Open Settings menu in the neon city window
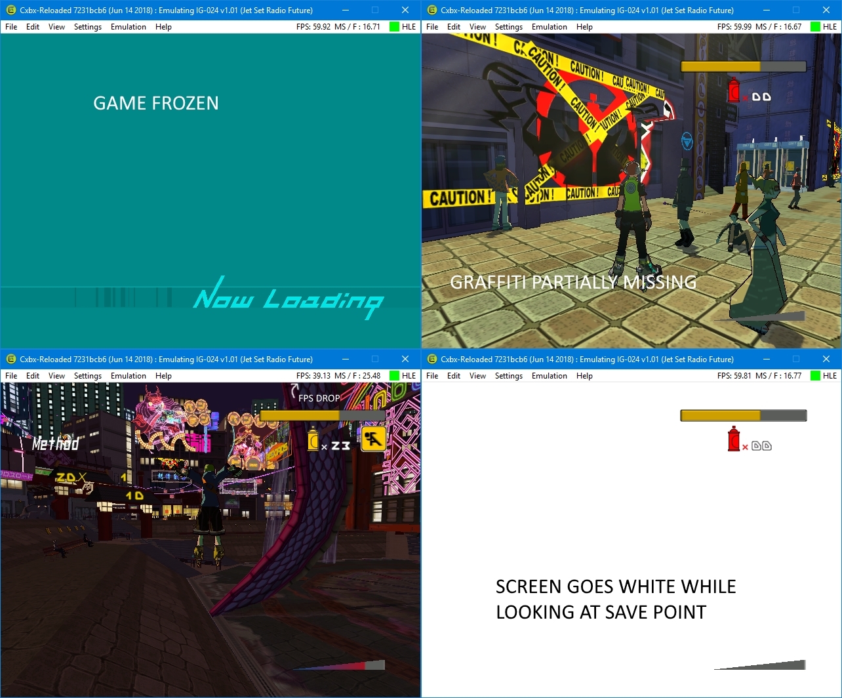The image size is (842, 698). 88,376
